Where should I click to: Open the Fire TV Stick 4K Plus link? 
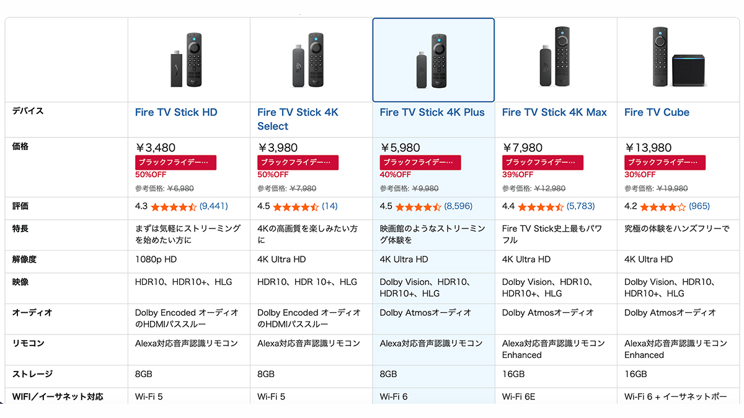tap(432, 113)
